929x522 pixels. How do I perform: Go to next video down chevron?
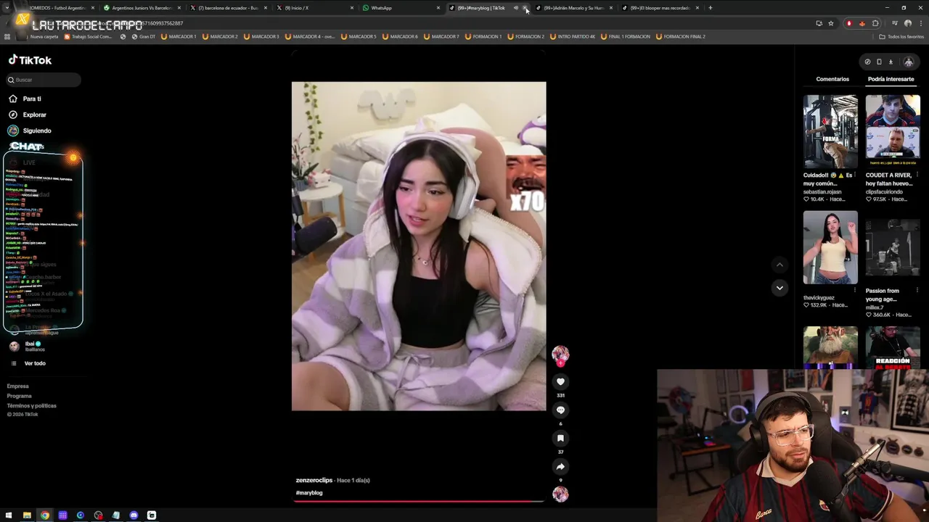(x=779, y=288)
